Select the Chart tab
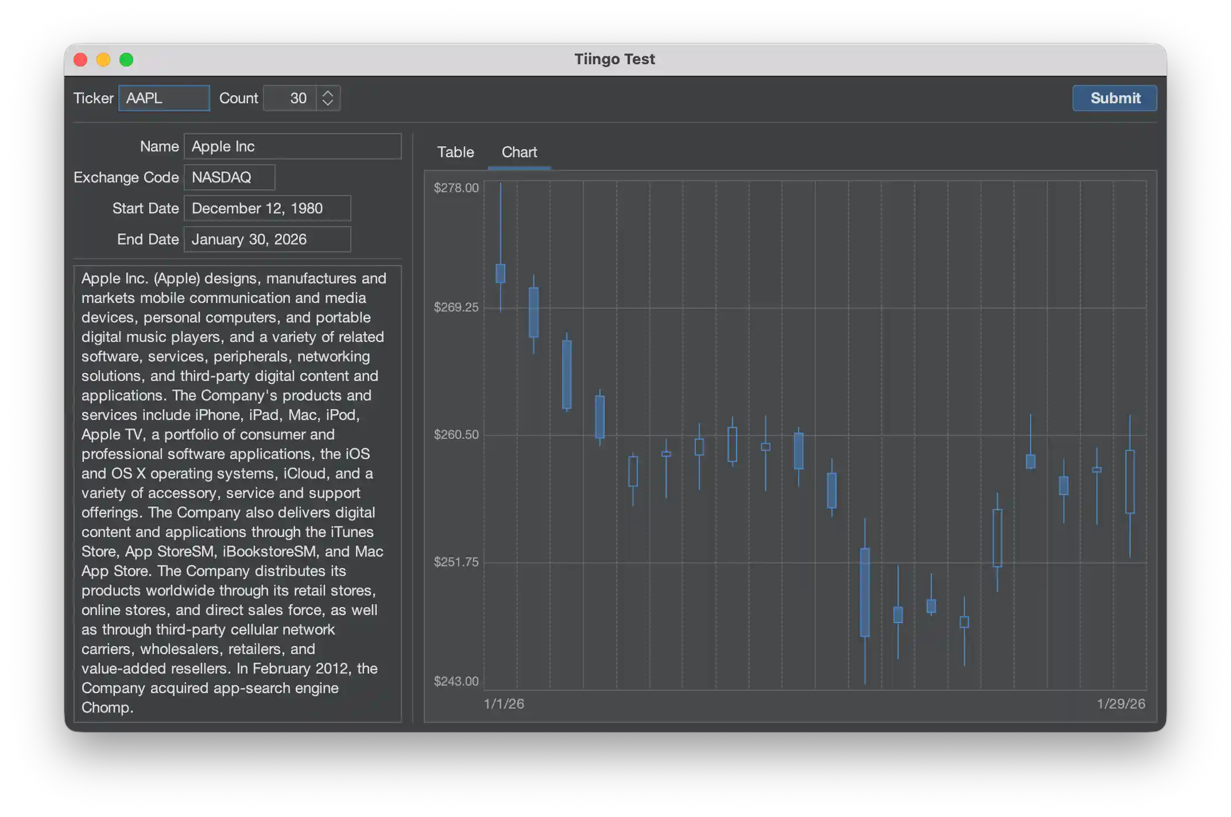 (519, 152)
